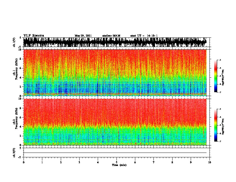Click the "-7" label on ch.2 colorbar
The width and height of the screenshot is (236, 182).
(220, 142)
